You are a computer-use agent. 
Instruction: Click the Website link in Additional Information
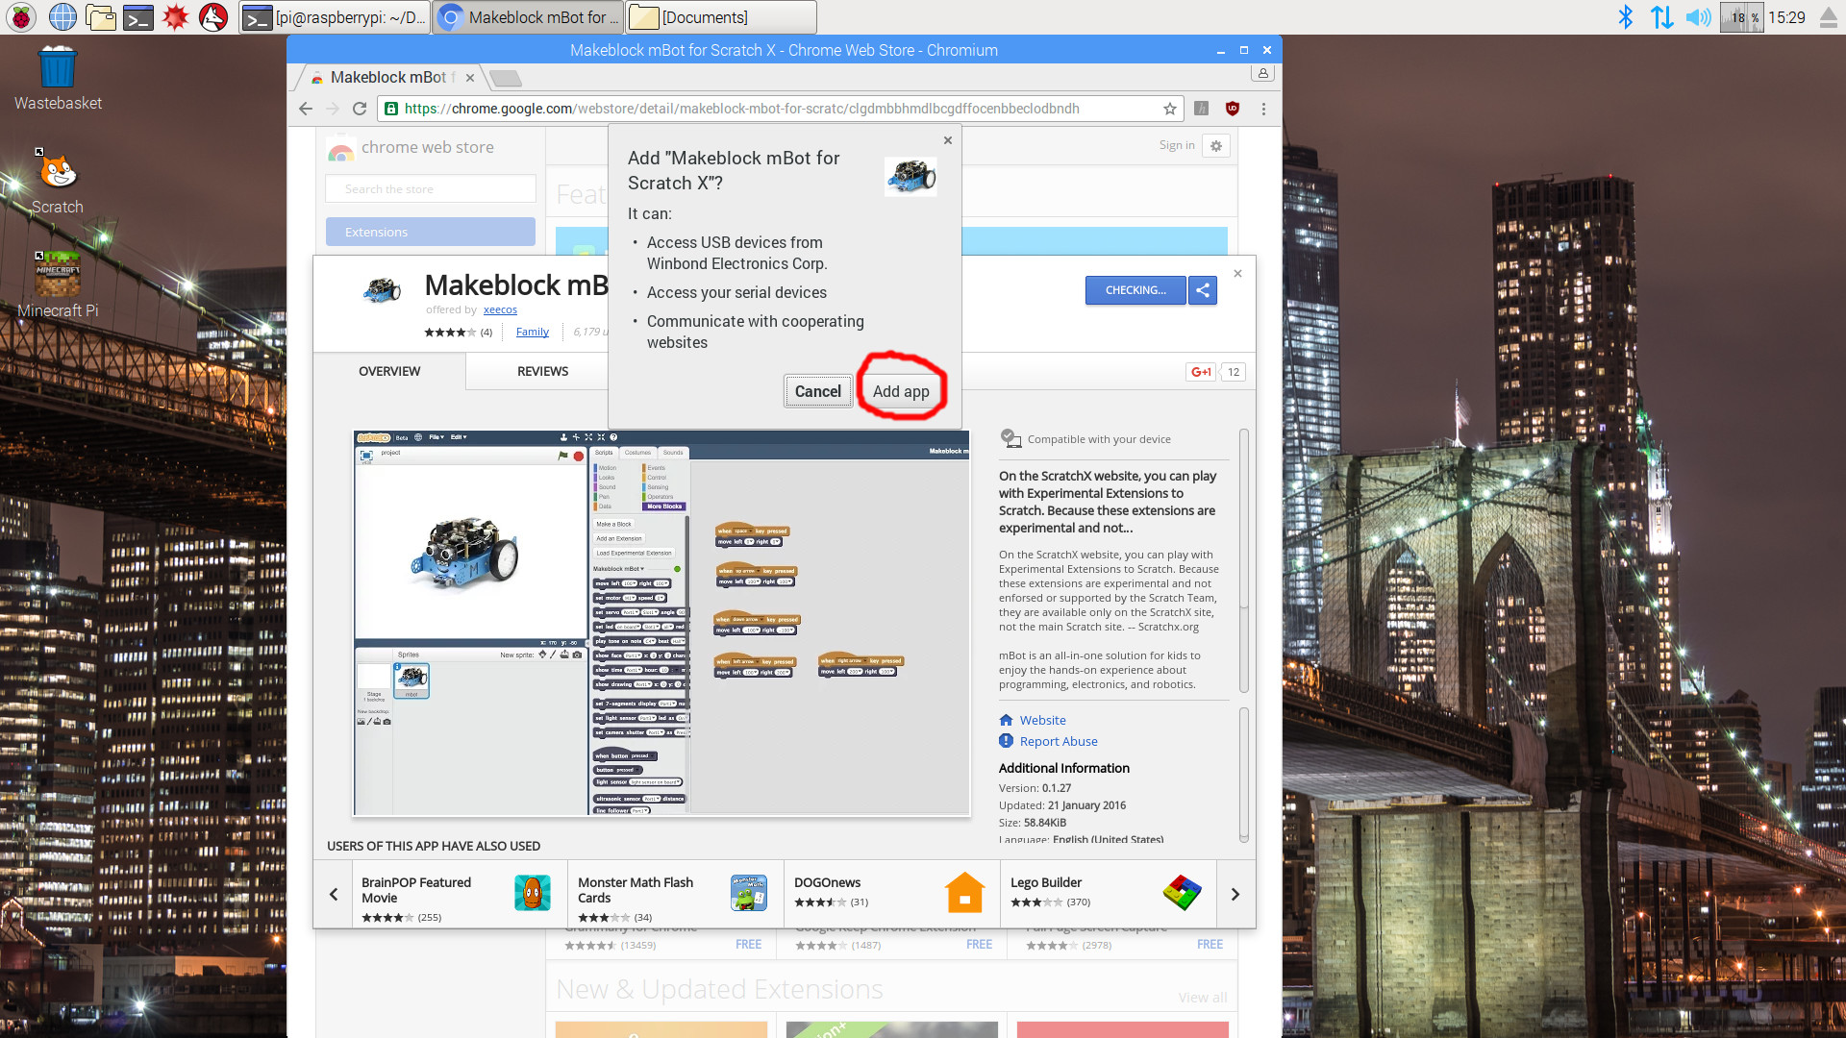[x=1041, y=720]
